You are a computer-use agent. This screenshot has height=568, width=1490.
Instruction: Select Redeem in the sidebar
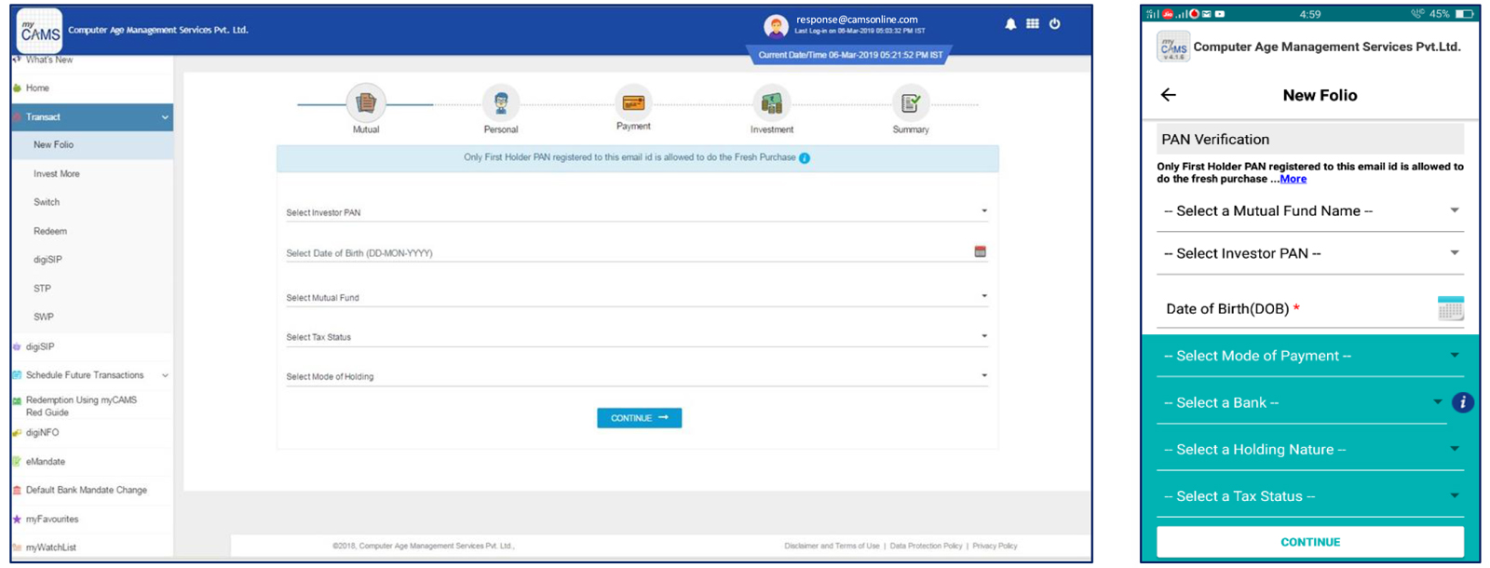pos(50,231)
